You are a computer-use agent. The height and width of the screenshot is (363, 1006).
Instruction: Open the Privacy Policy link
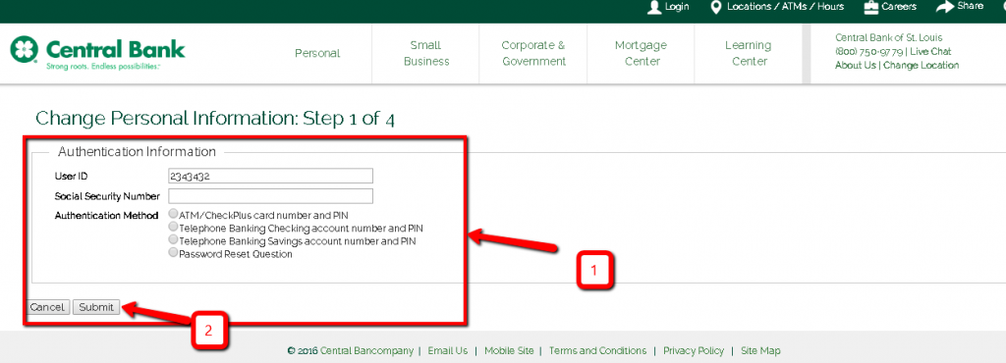pos(694,351)
